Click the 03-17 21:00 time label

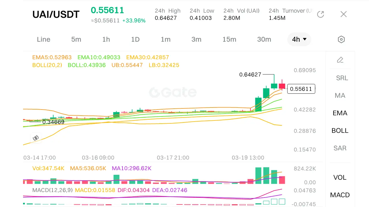(173, 158)
